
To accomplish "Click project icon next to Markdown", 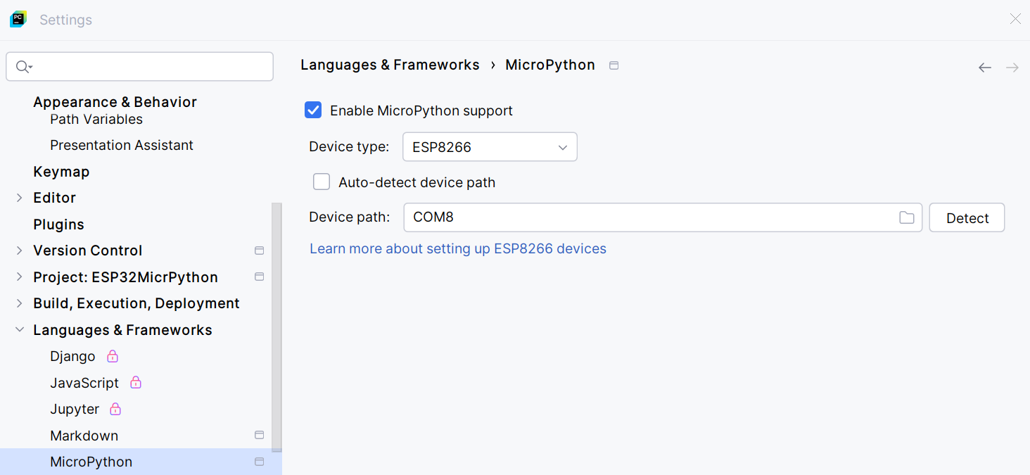I will point(260,436).
